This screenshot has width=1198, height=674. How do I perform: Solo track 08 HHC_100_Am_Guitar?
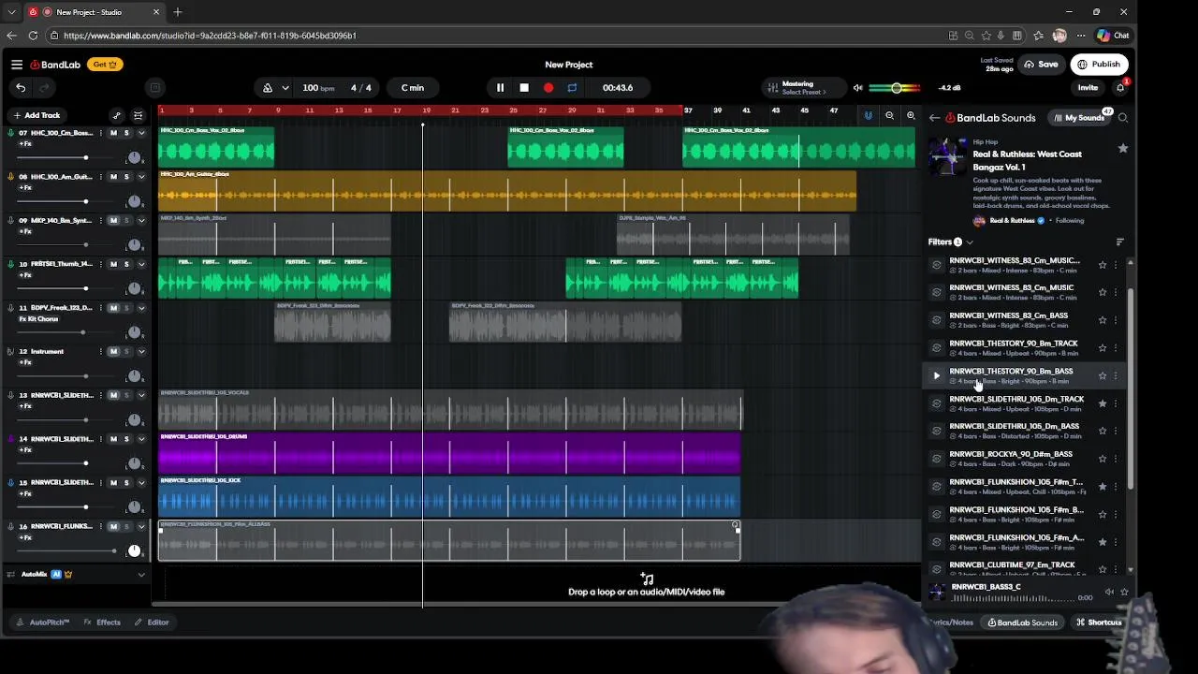click(126, 177)
